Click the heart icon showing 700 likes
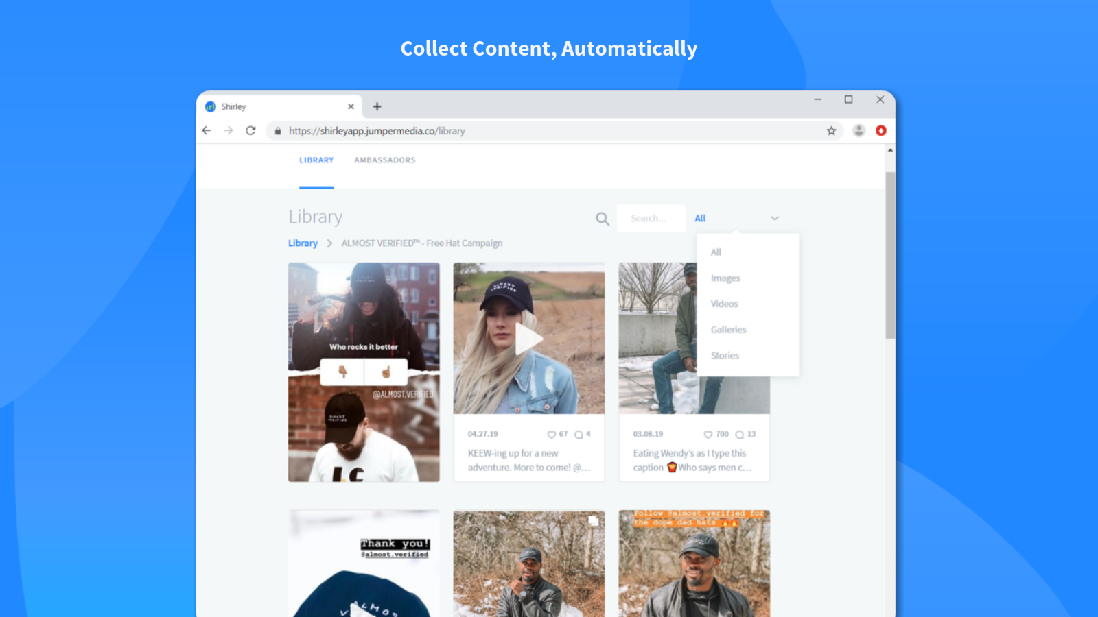Screen dimensions: 1098x617 pyautogui.click(x=708, y=435)
